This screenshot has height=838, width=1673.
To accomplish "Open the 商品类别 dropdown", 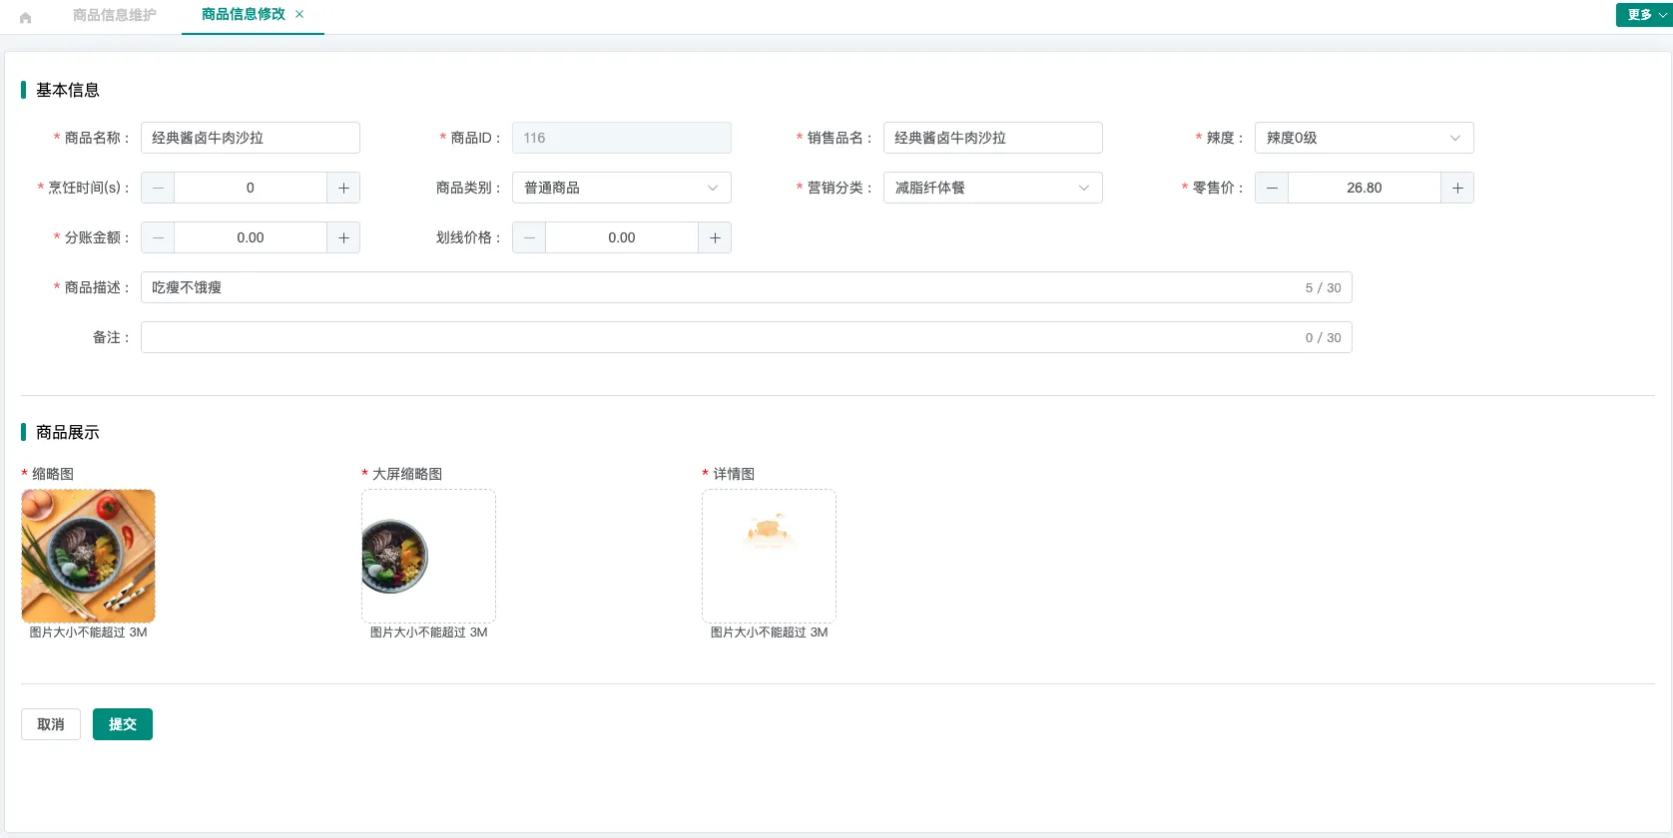I will point(622,188).
